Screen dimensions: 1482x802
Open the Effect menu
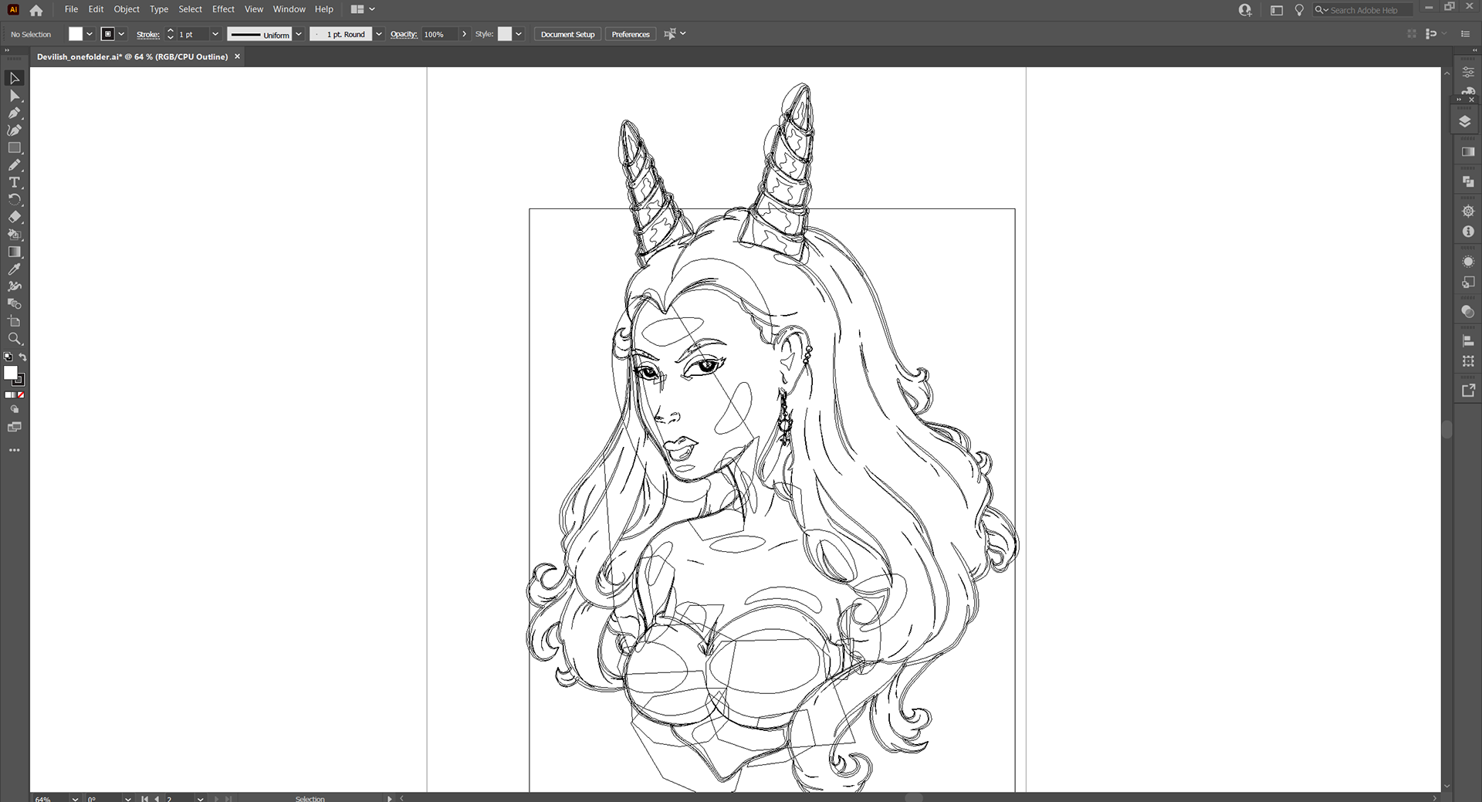223,9
